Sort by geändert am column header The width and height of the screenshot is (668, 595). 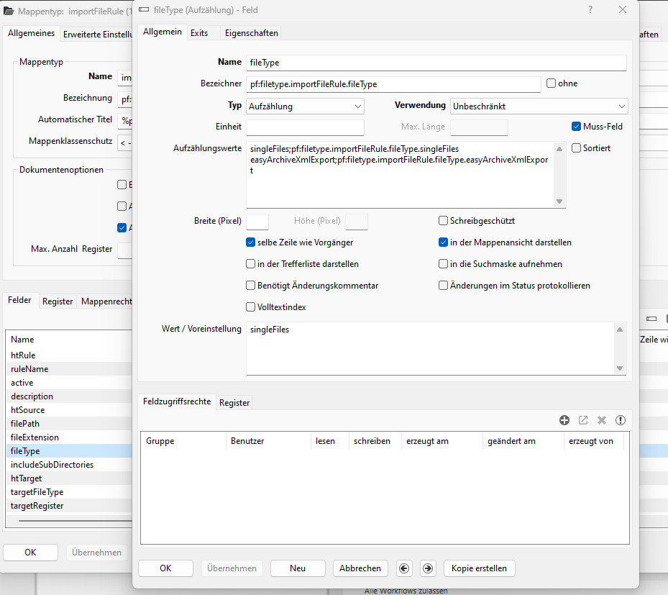pyautogui.click(x=523, y=441)
